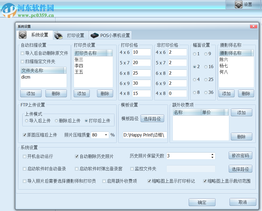The image size is (262, 211).
Task: Disable 自动删除历史照片 option
Action: click(77, 156)
